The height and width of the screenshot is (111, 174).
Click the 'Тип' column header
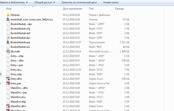91,9
